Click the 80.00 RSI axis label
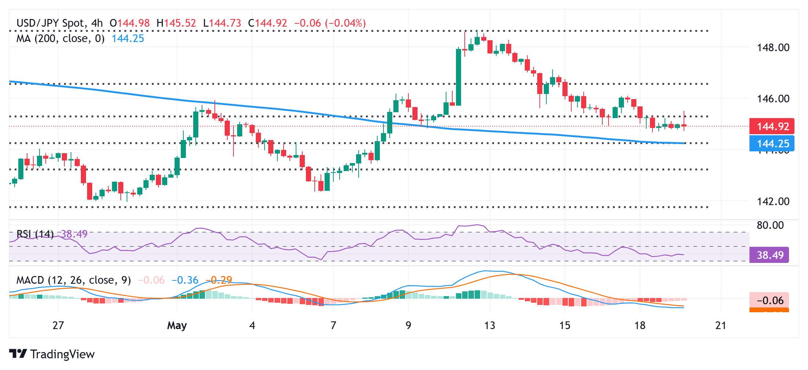The height and width of the screenshot is (370, 808). (770, 225)
